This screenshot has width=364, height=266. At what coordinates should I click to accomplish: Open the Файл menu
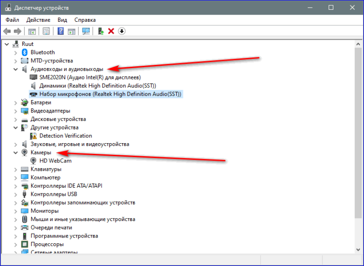(x=13, y=20)
